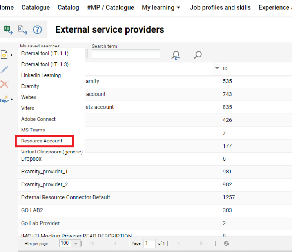This screenshot has width=292, height=252.
Task: Open #MP / Catalogue navigation item
Action: pos(111,7)
